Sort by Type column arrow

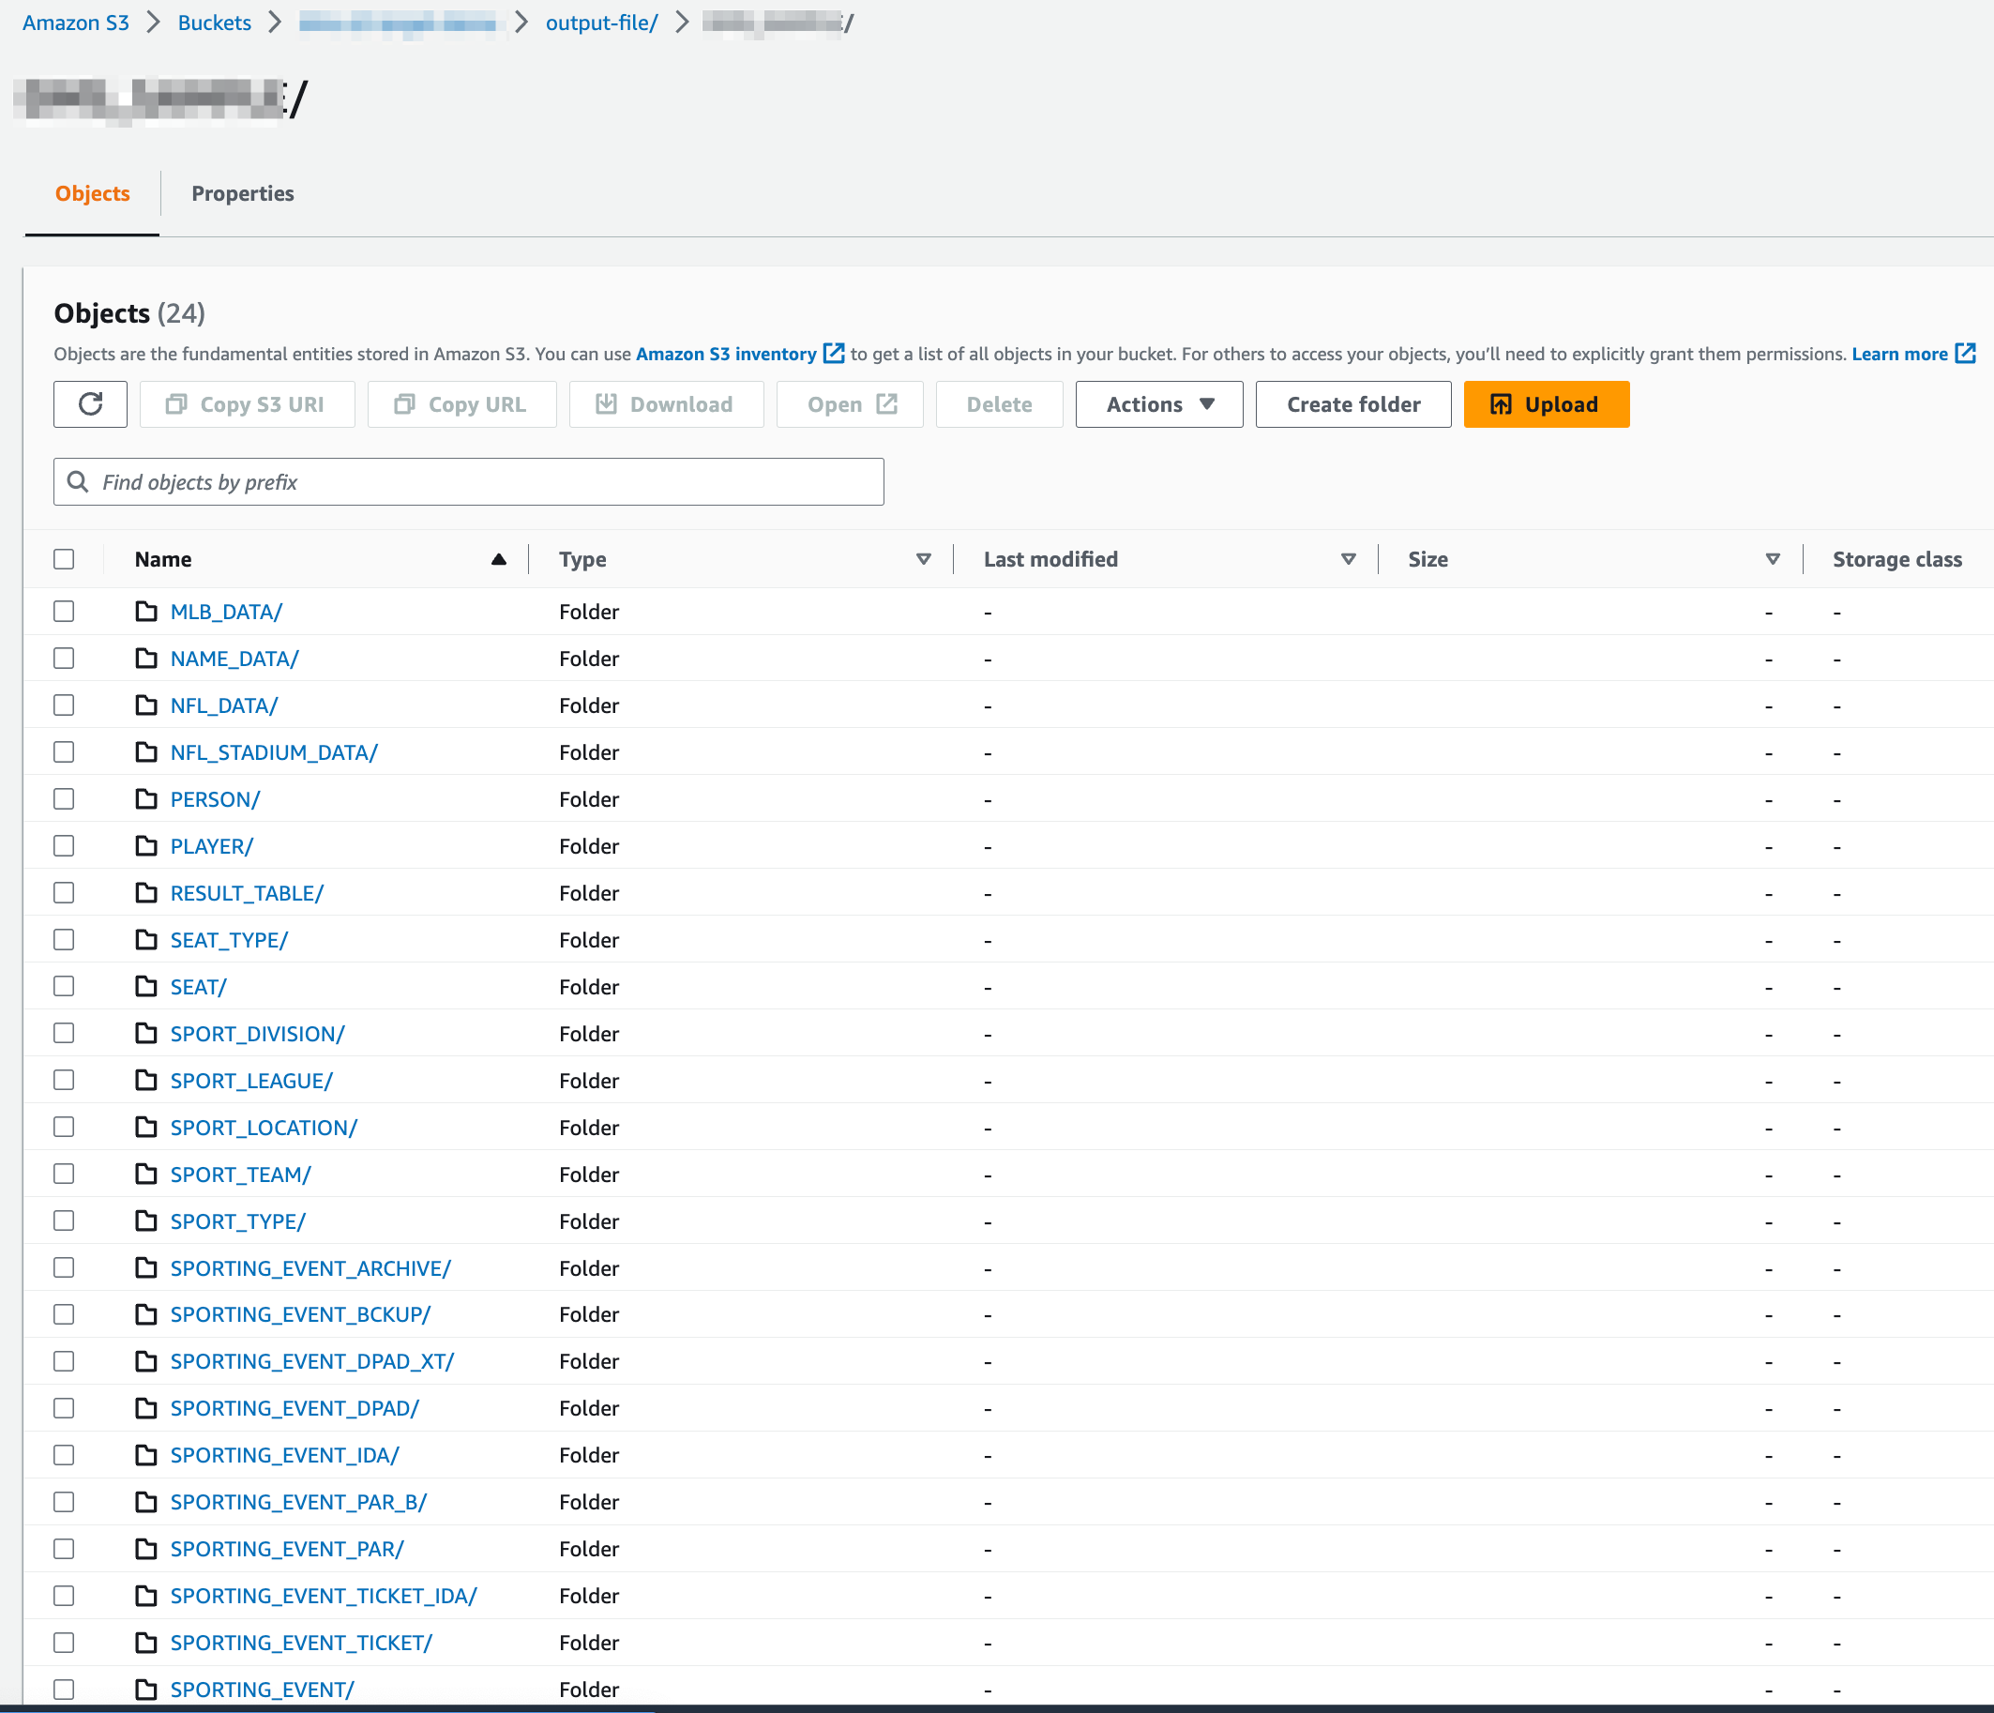(x=923, y=559)
